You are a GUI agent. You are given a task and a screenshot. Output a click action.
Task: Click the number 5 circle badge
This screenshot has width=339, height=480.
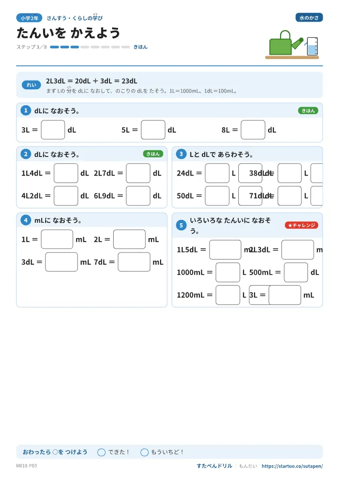[181, 225]
